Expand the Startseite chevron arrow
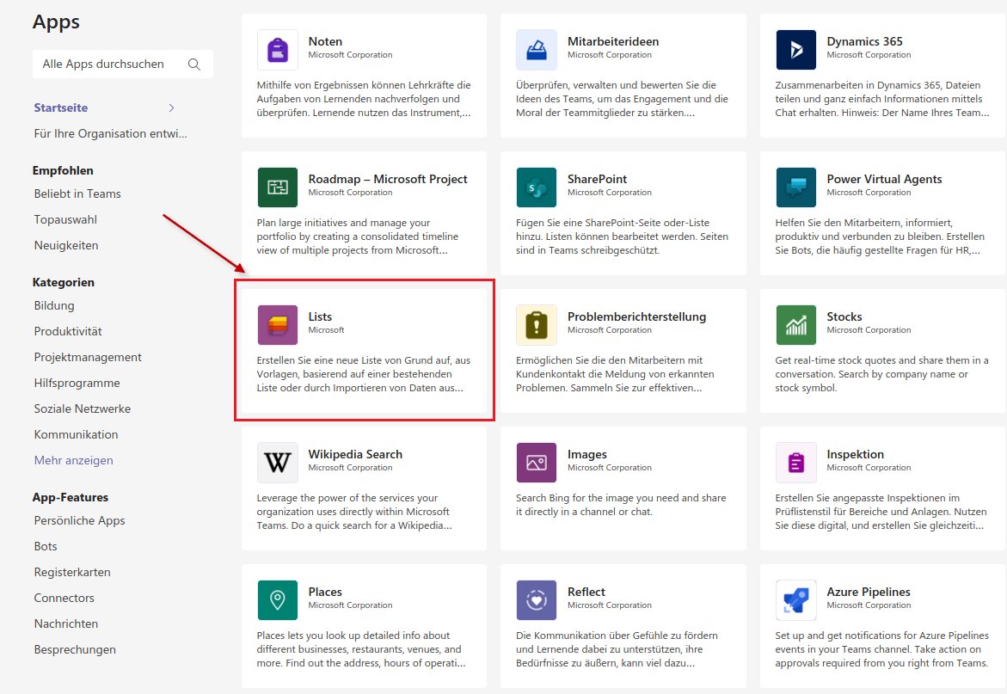Screen dimensions: 1007x694 point(171,107)
